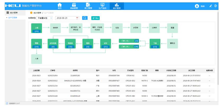Click the 客户 column header

point(98,70)
